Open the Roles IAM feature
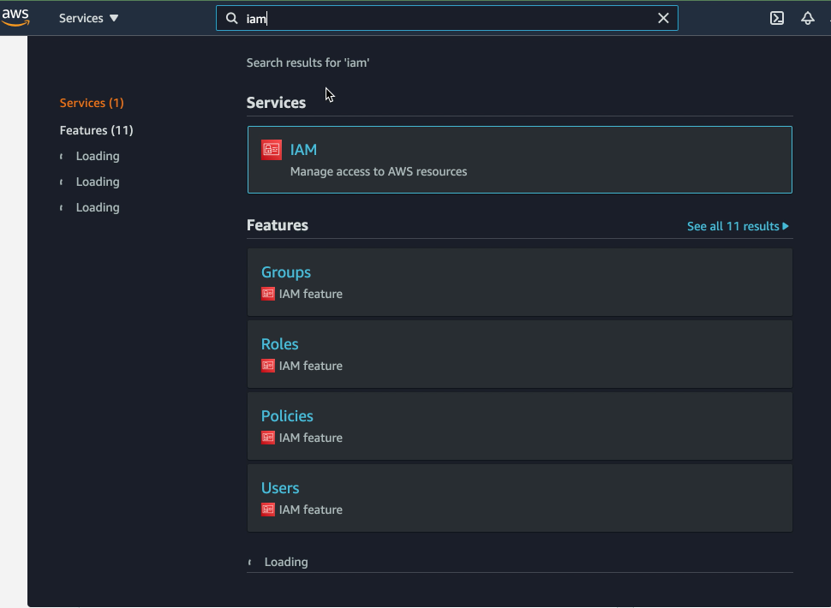 click(x=280, y=344)
